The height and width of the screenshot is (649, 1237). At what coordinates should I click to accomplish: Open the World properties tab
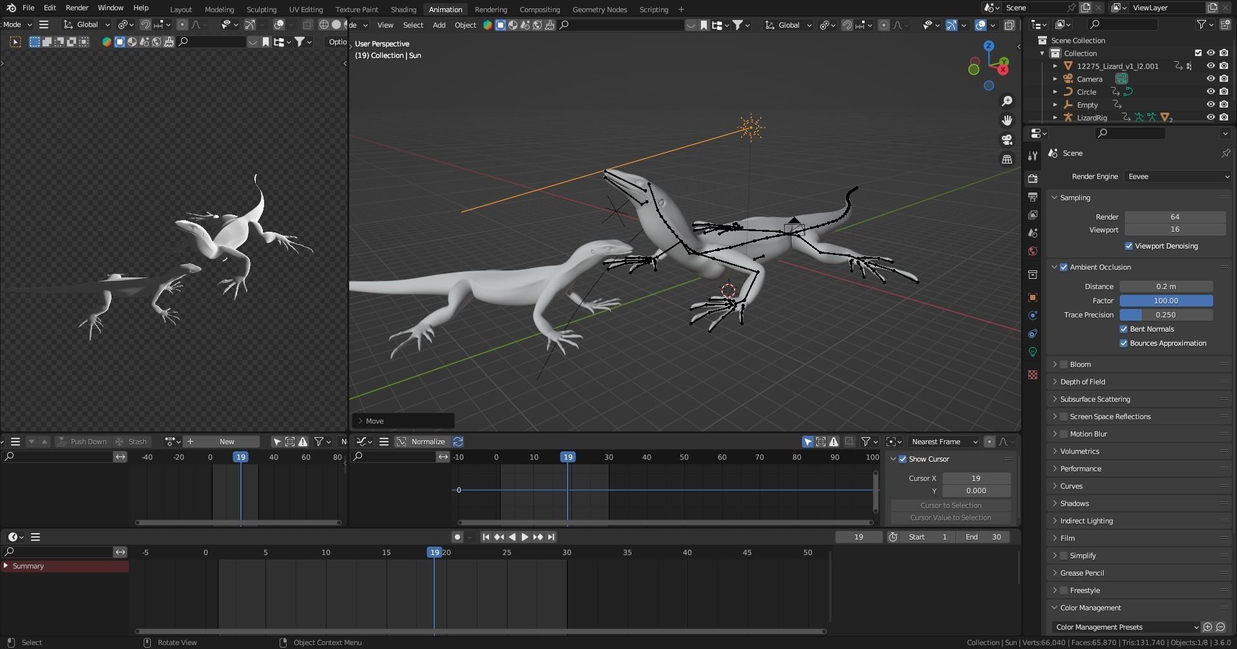tap(1033, 251)
